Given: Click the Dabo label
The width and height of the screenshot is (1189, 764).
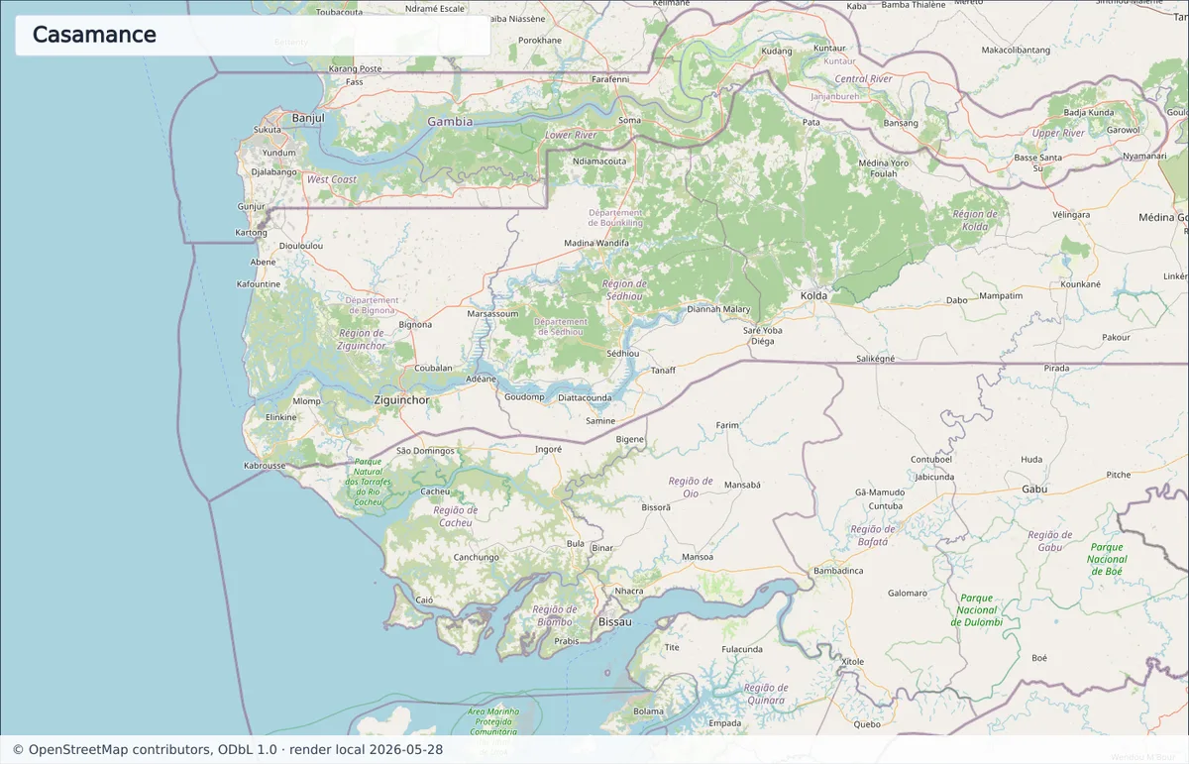Looking at the screenshot, I should click(956, 299).
